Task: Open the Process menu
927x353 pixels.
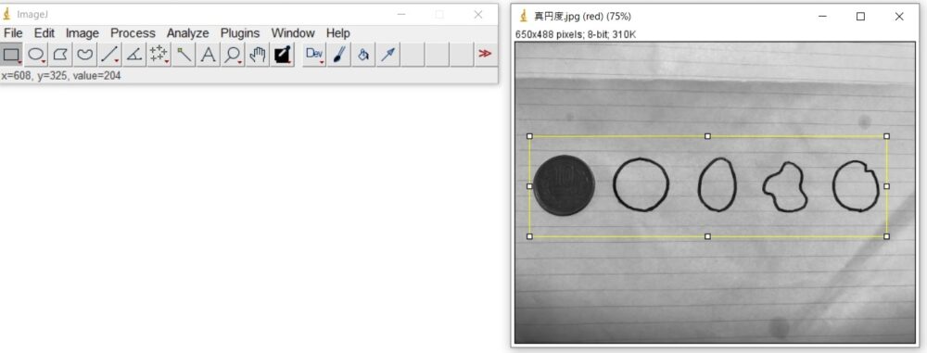Action: tap(133, 33)
